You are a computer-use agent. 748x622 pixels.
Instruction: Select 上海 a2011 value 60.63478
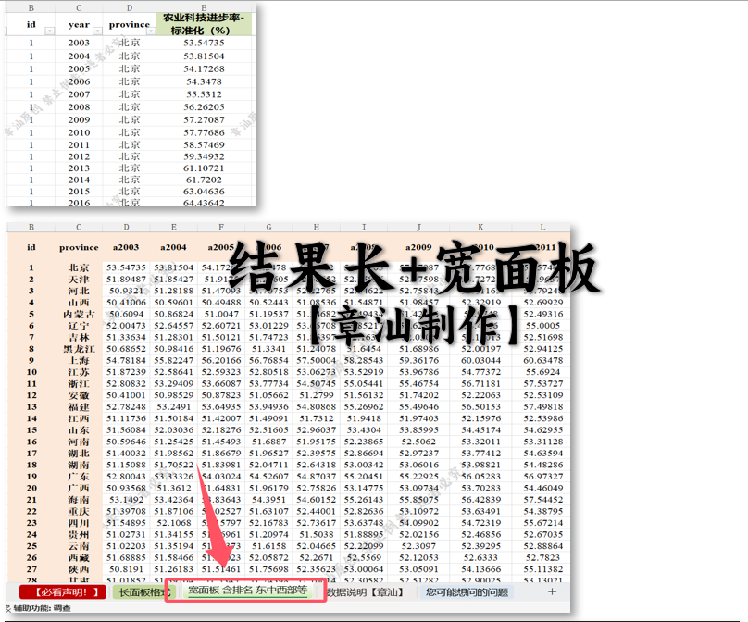coord(542,361)
